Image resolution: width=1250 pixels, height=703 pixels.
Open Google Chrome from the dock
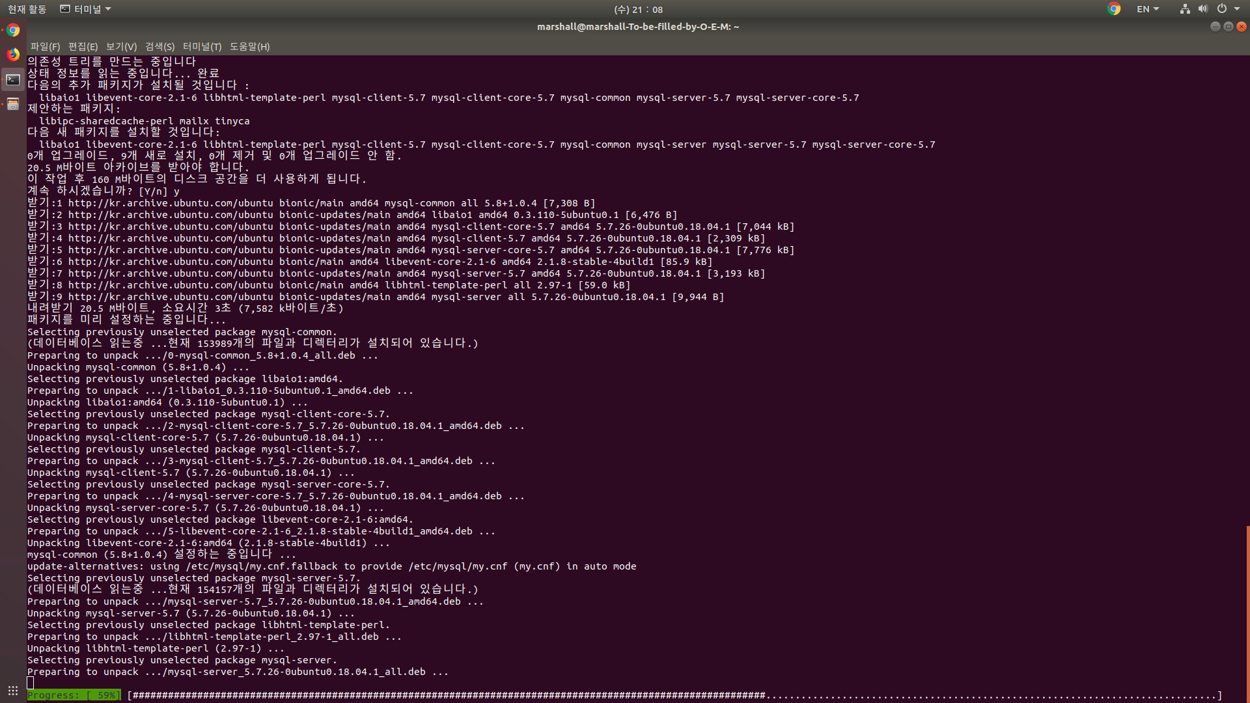tap(13, 31)
